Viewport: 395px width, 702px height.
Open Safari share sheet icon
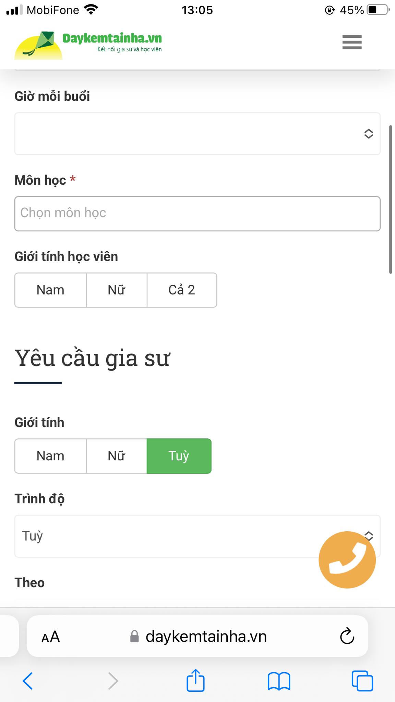pos(195,680)
